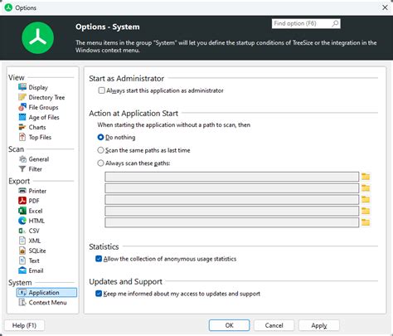Browse folder for fifth scan path
This screenshot has height=336, width=393.
(366, 222)
